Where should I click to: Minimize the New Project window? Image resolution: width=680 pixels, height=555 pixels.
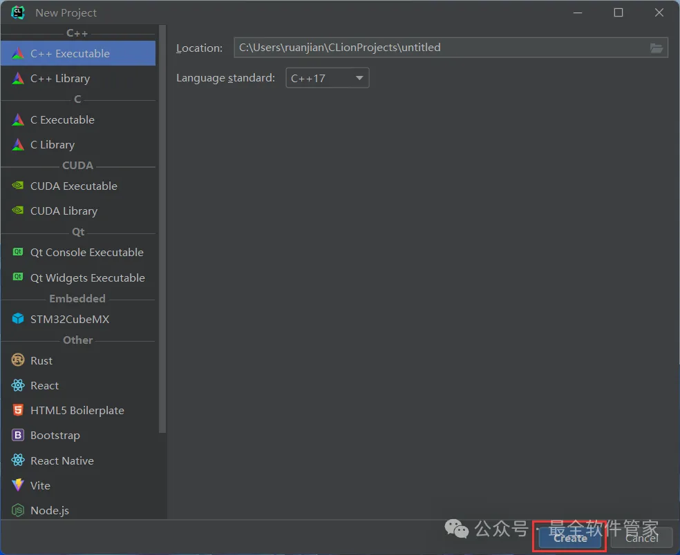point(578,12)
